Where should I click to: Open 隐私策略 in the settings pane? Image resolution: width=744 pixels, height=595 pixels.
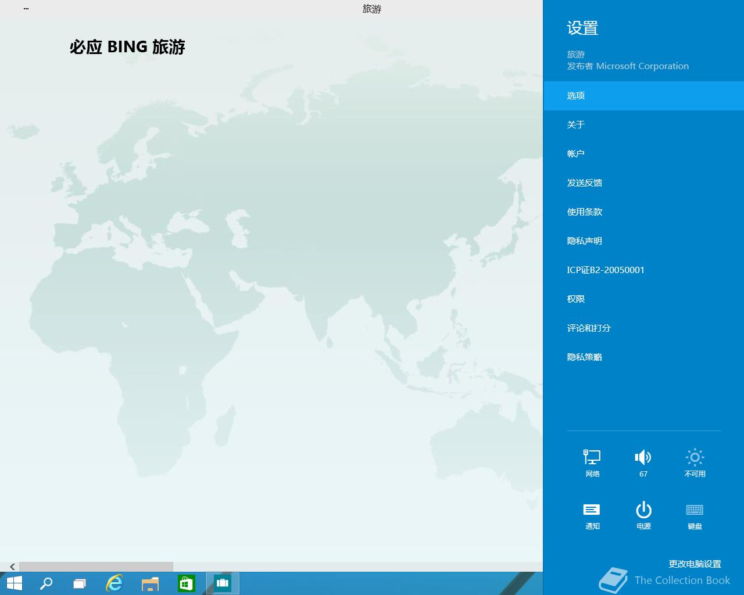(643, 357)
